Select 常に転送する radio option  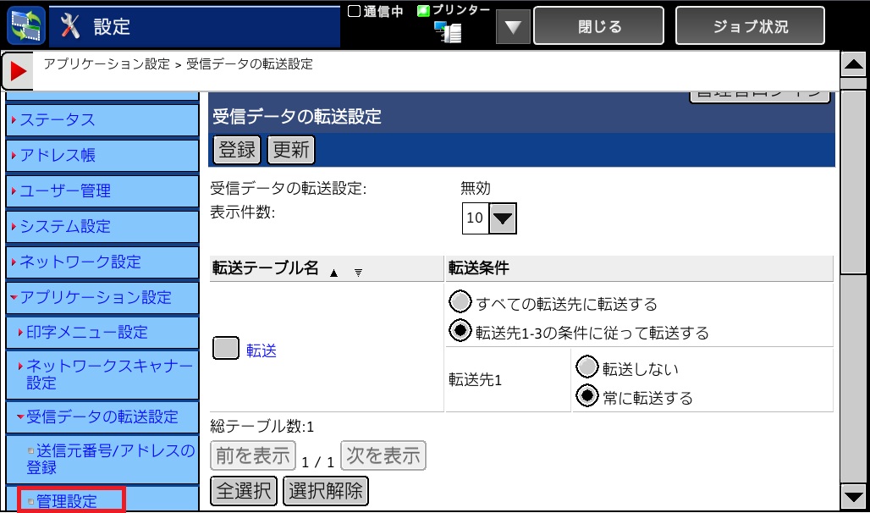(586, 396)
